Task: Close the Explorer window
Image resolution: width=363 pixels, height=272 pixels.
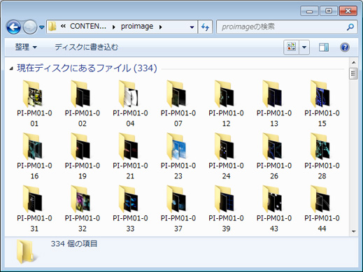Action: coord(348,10)
